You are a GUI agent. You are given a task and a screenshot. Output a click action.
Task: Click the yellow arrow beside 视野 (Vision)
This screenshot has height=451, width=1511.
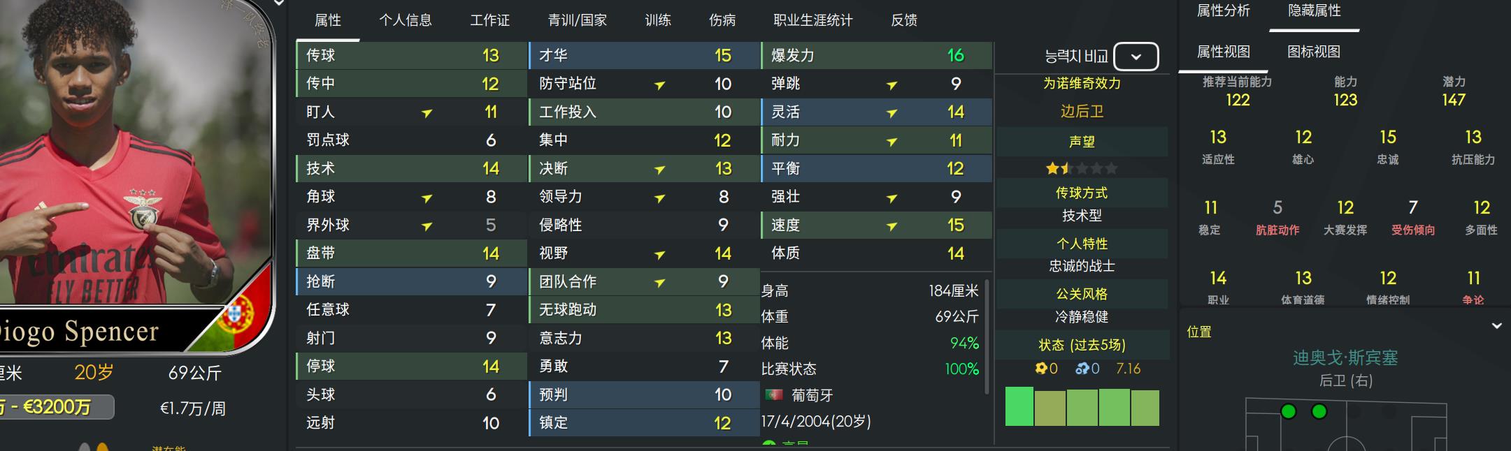(659, 255)
